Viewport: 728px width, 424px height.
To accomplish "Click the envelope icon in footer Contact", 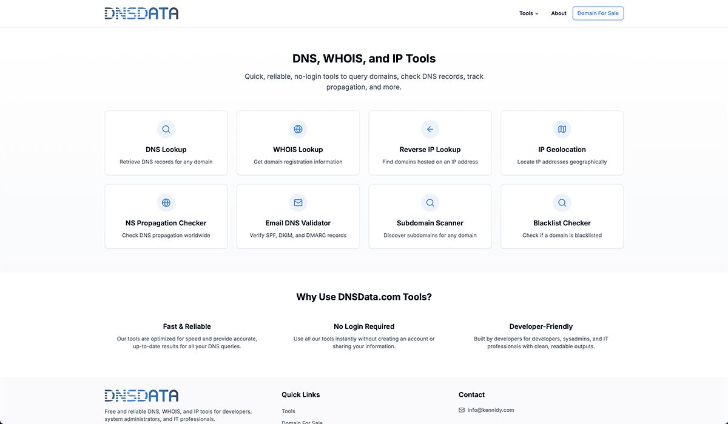I will click(462, 410).
